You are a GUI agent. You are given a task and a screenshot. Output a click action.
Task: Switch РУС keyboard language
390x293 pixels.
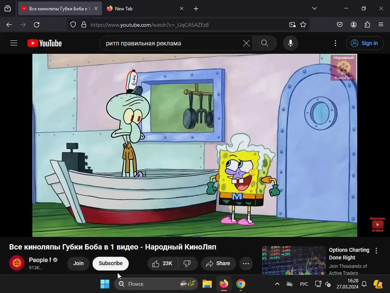304,284
